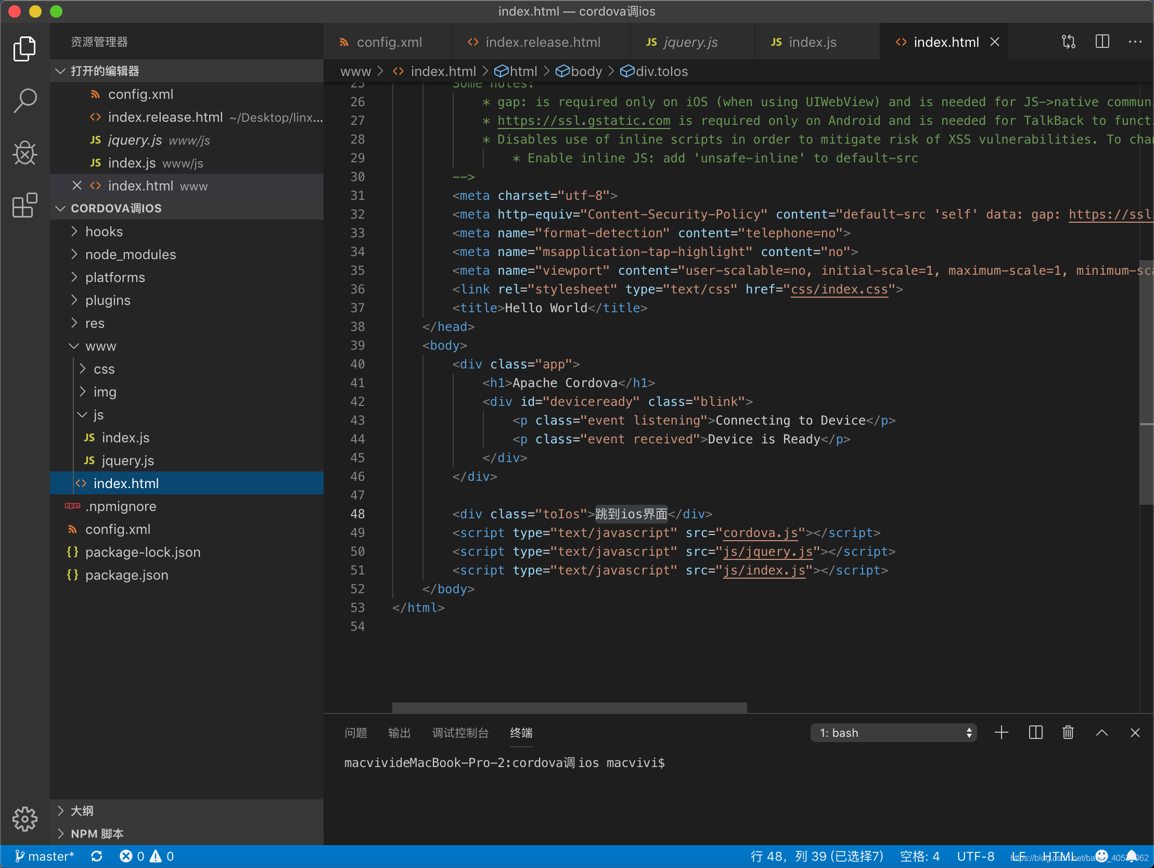Split the editor to the right
1154x868 pixels.
point(1102,42)
